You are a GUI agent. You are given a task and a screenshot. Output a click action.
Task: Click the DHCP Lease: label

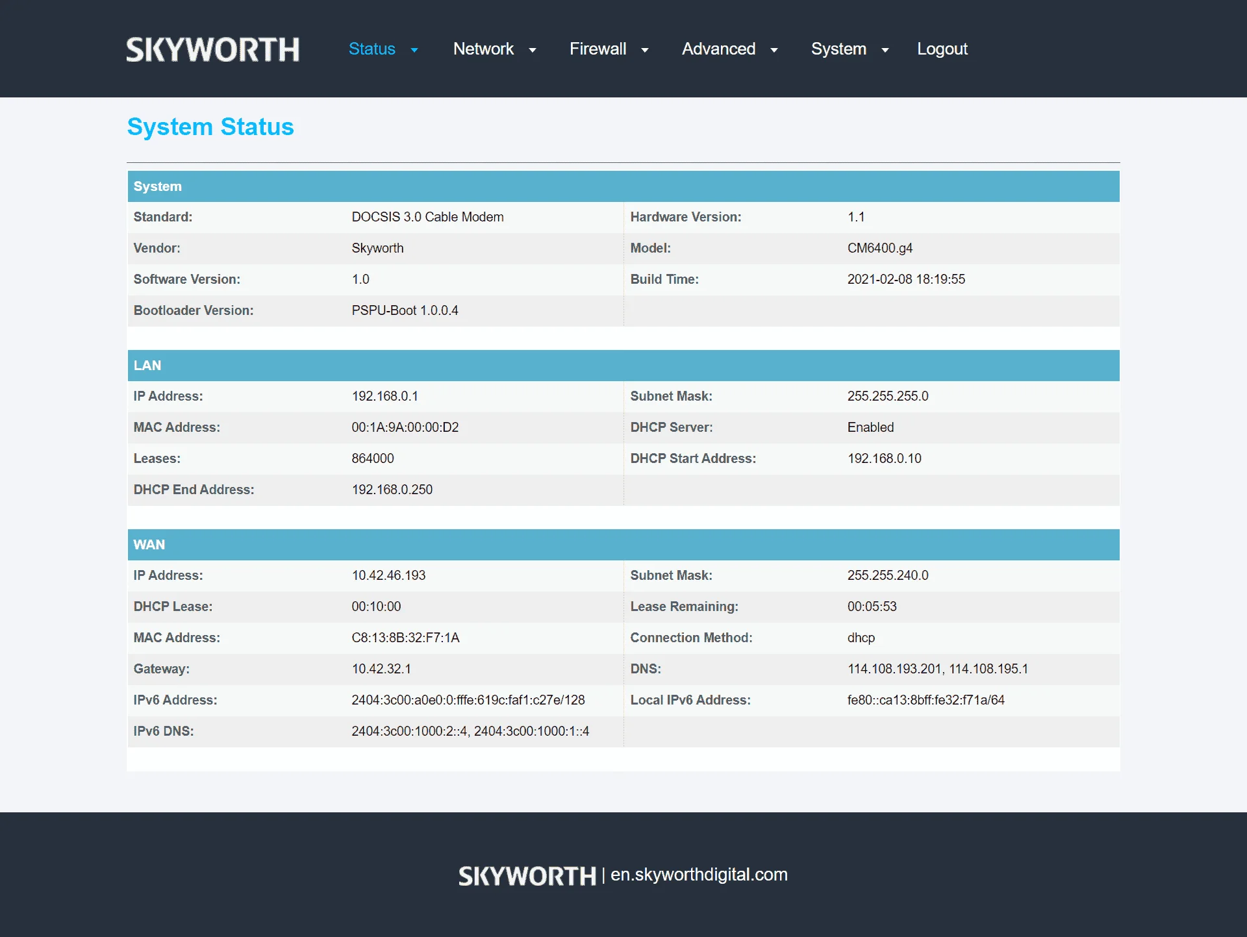click(173, 606)
